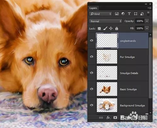Hide the Smudge Details layer
The image size is (157, 128).
[92, 73]
